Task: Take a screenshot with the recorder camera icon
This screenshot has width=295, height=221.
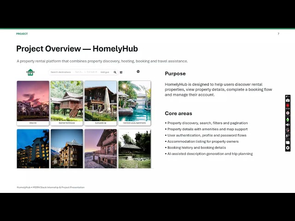Action: 288,100
